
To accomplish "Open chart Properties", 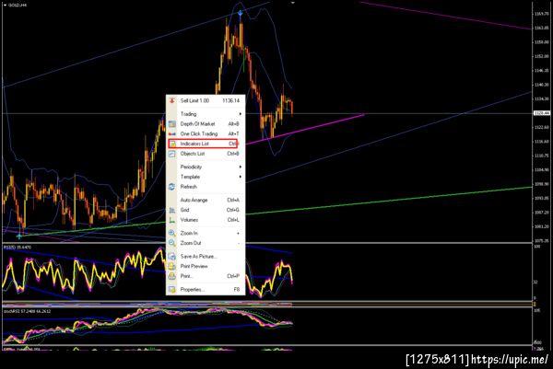I will [206, 290].
